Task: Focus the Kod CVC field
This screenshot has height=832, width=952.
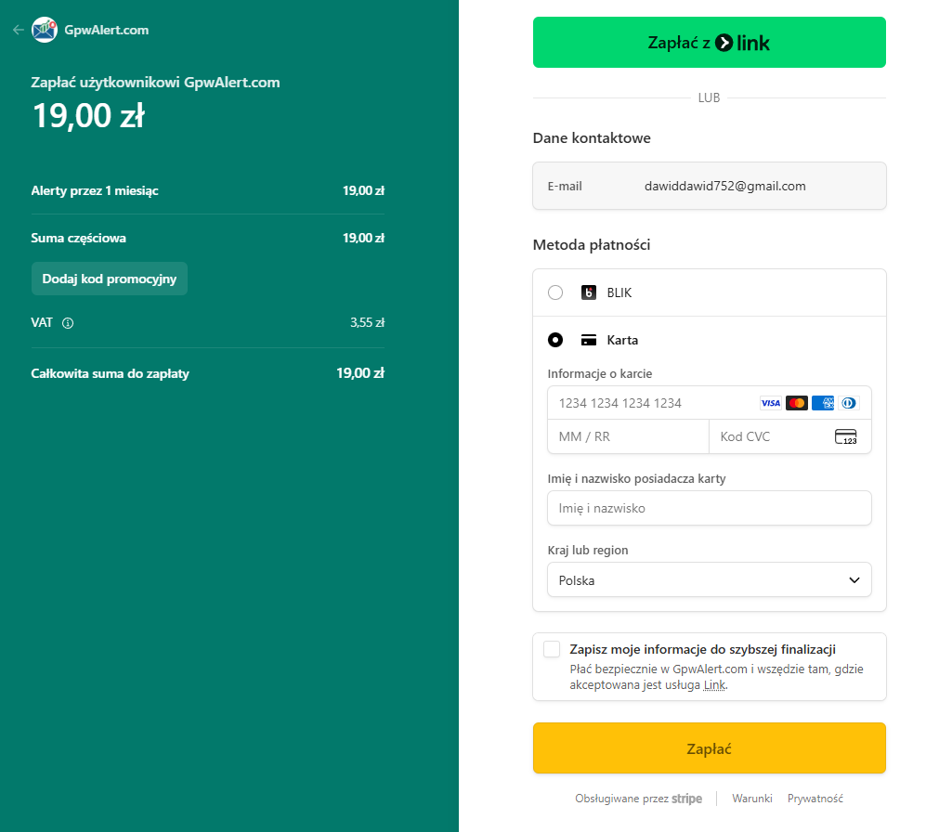Action: coord(789,437)
